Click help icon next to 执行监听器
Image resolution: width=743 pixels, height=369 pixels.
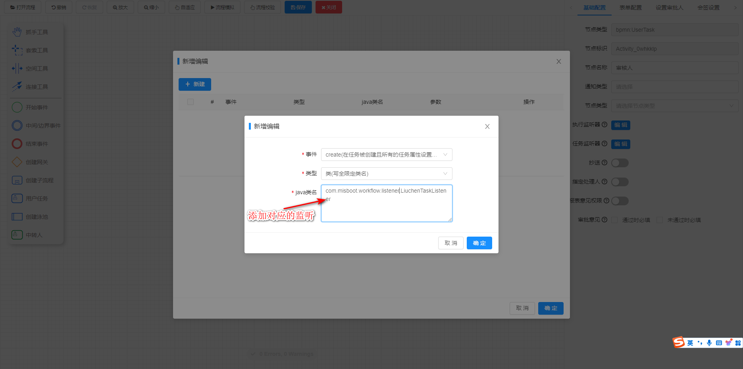604,124
